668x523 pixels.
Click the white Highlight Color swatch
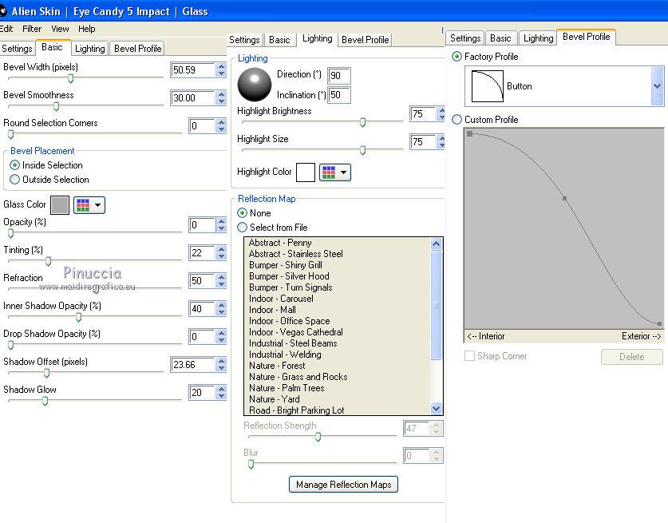(305, 172)
